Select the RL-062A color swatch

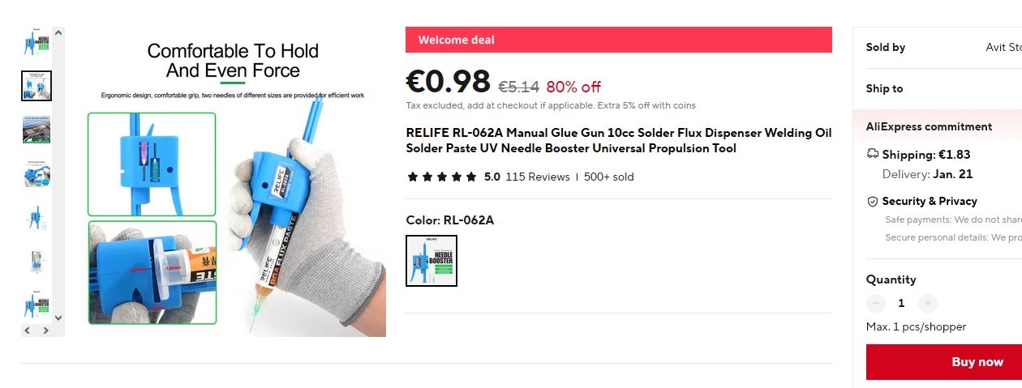tap(432, 261)
